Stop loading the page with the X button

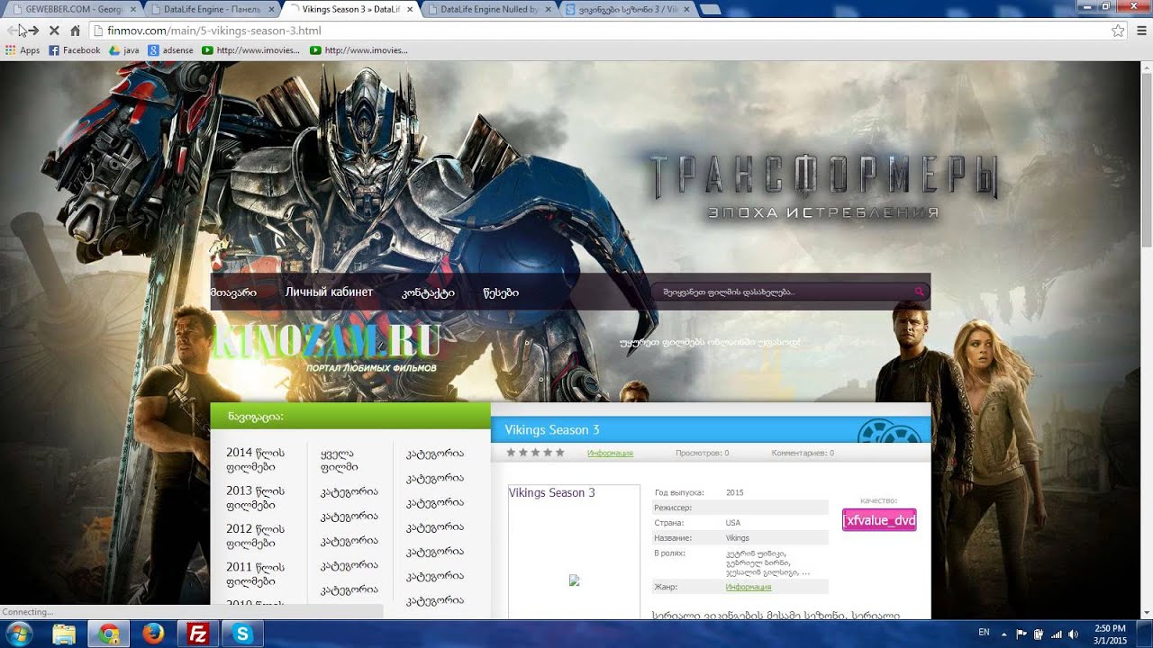54,31
